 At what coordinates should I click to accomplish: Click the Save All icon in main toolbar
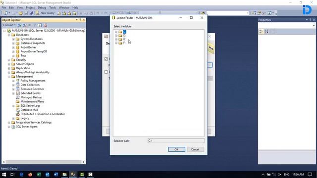pos(31,13)
